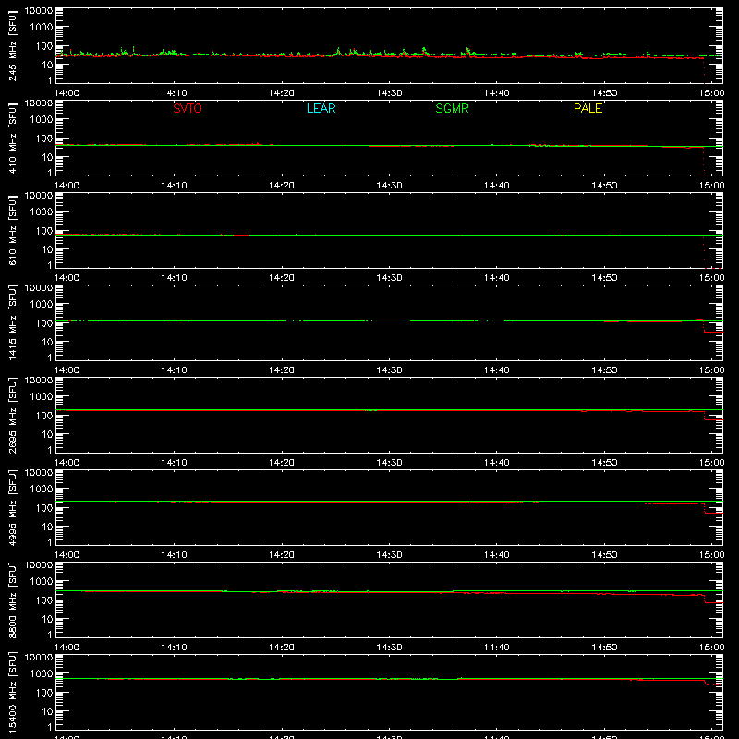
Task: Click 14:10 tick below the 2695 MHz plot
Action: coord(174,463)
